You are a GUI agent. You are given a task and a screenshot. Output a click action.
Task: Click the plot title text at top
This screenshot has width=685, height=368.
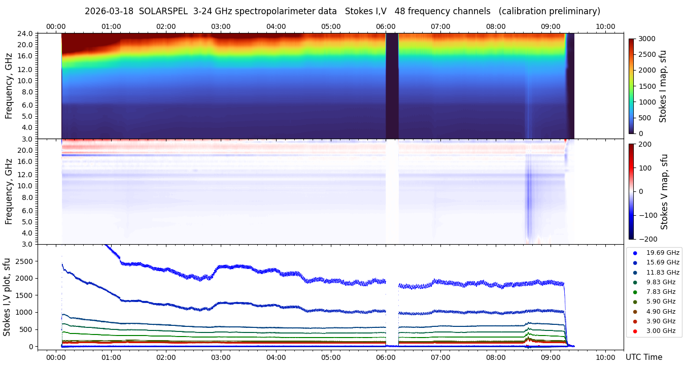pos(342,11)
